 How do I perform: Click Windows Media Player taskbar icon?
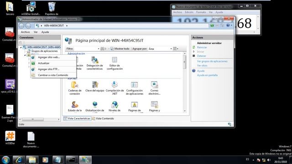(x=45, y=160)
